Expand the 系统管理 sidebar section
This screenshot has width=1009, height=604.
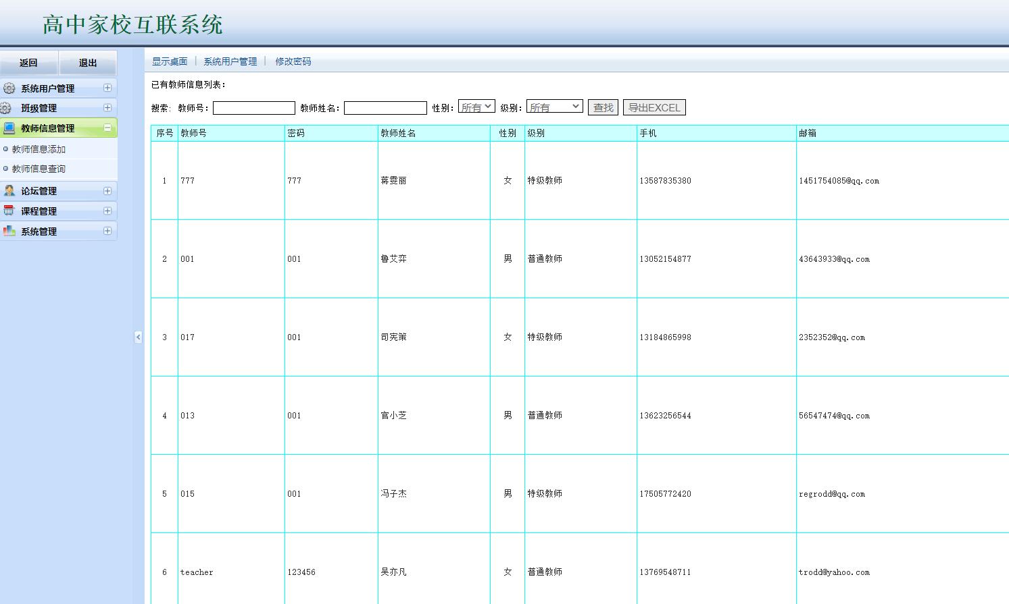(x=107, y=231)
